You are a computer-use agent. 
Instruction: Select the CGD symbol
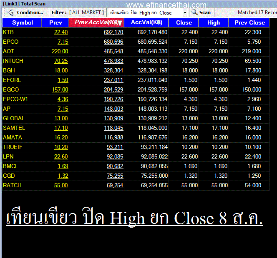click(x=9, y=176)
